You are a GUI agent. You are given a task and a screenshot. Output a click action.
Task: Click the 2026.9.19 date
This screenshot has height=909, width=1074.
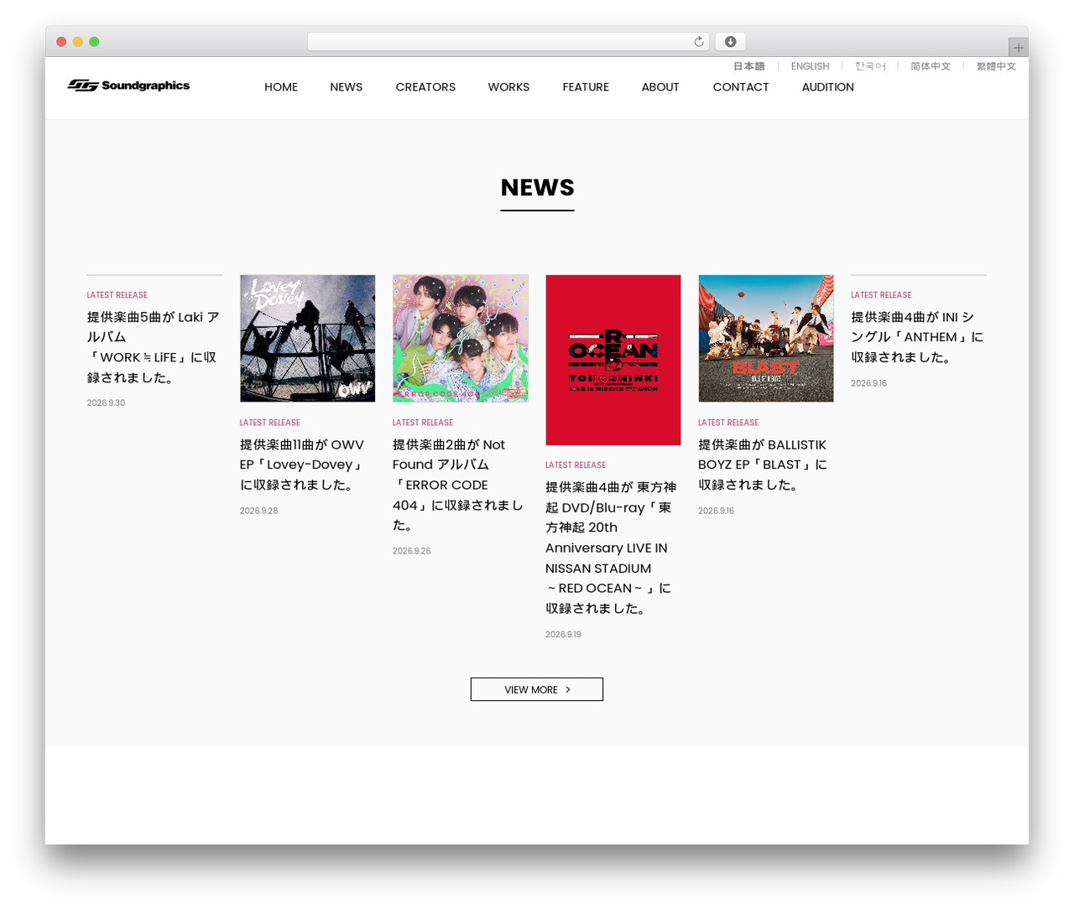563,635
